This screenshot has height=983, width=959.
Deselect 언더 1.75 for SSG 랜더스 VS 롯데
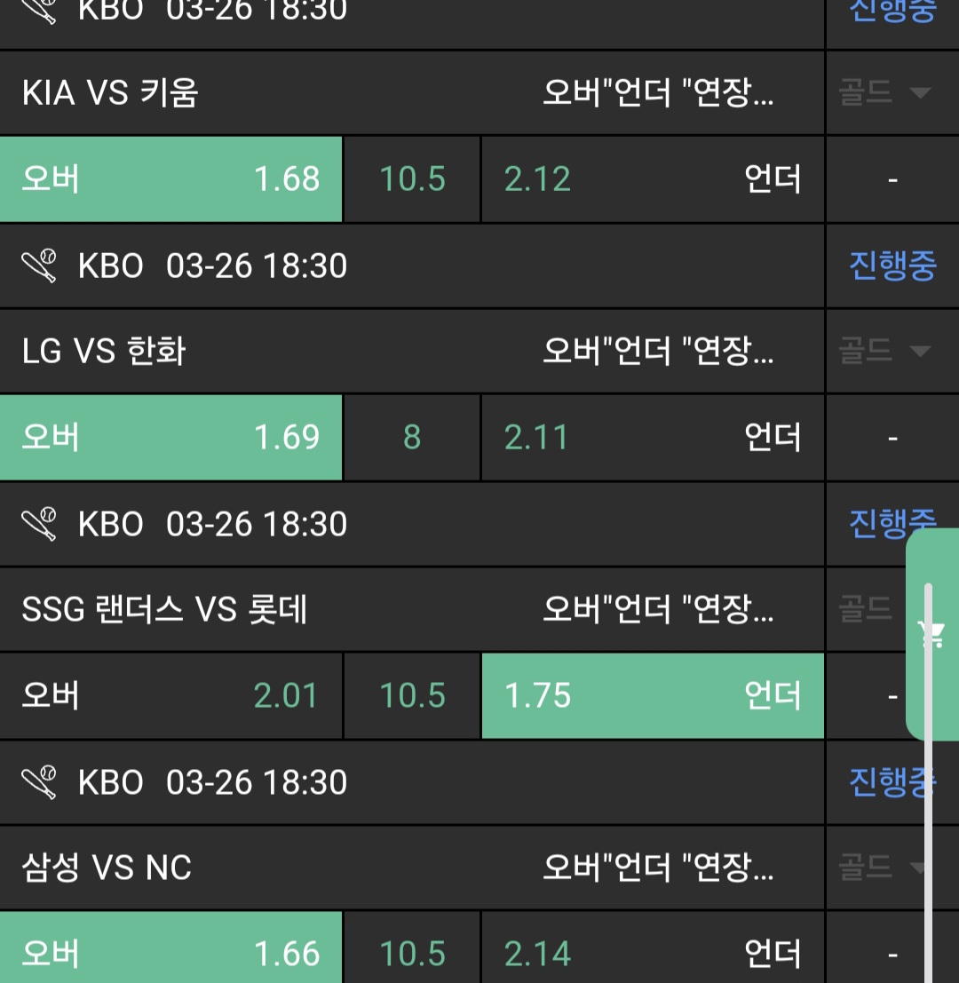click(652, 696)
